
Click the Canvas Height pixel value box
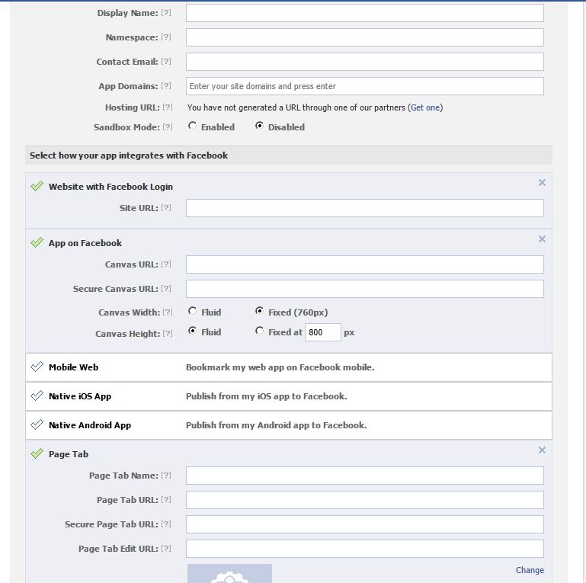[323, 332]
